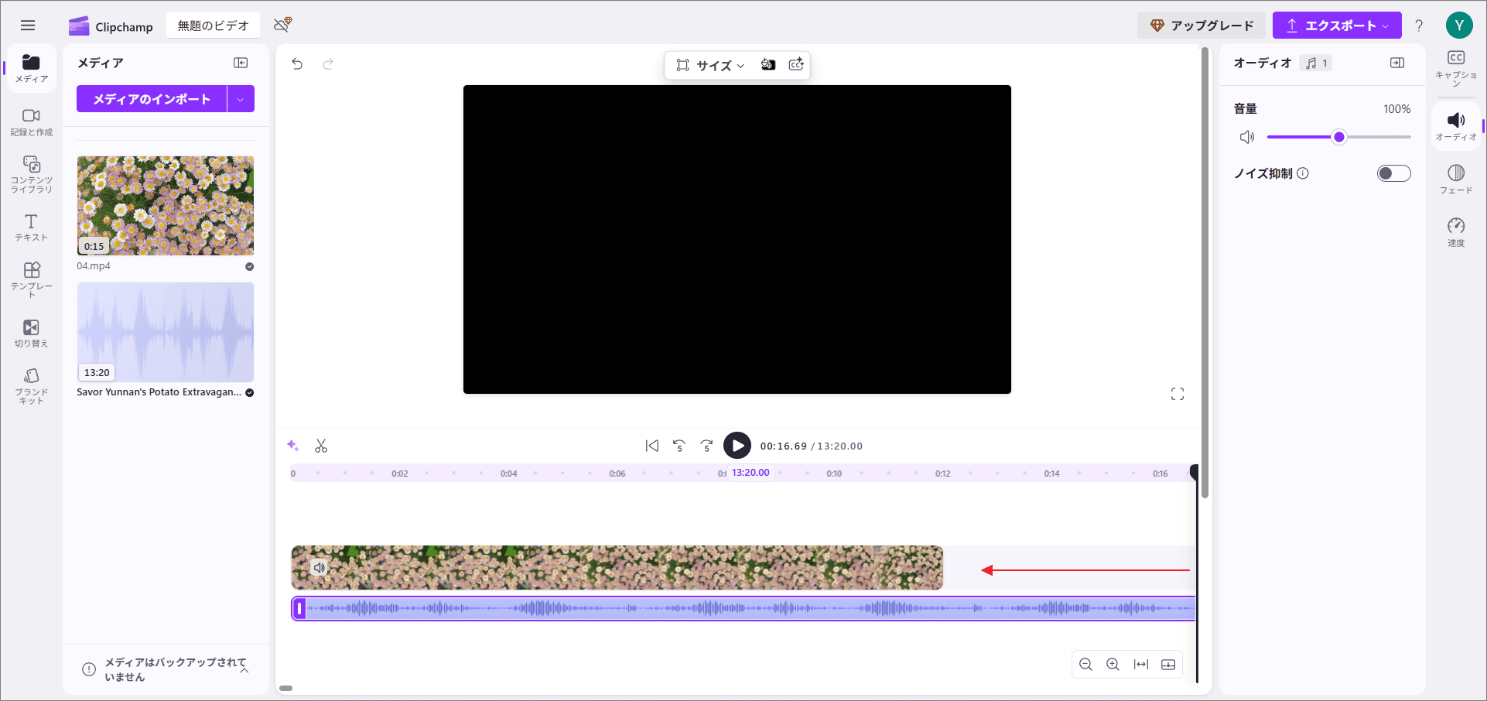
Task: Click the メディアはバックアップされていません info icon
Action: point(89,669)
